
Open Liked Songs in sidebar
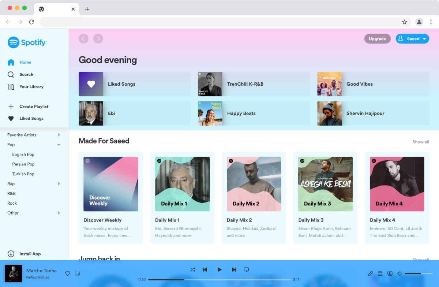26,119
